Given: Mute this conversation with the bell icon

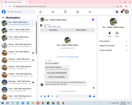Looking at the screenshot, I should (110, 33).
